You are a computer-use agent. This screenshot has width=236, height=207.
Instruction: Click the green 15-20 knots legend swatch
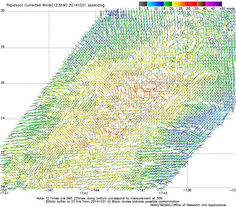[x=168, y=4]
